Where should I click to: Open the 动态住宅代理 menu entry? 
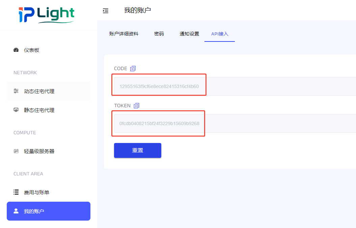39,91
